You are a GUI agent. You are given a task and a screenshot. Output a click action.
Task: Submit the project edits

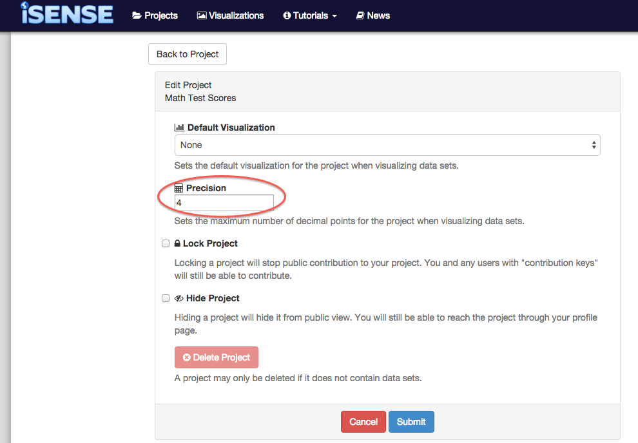tap(411, 422)
